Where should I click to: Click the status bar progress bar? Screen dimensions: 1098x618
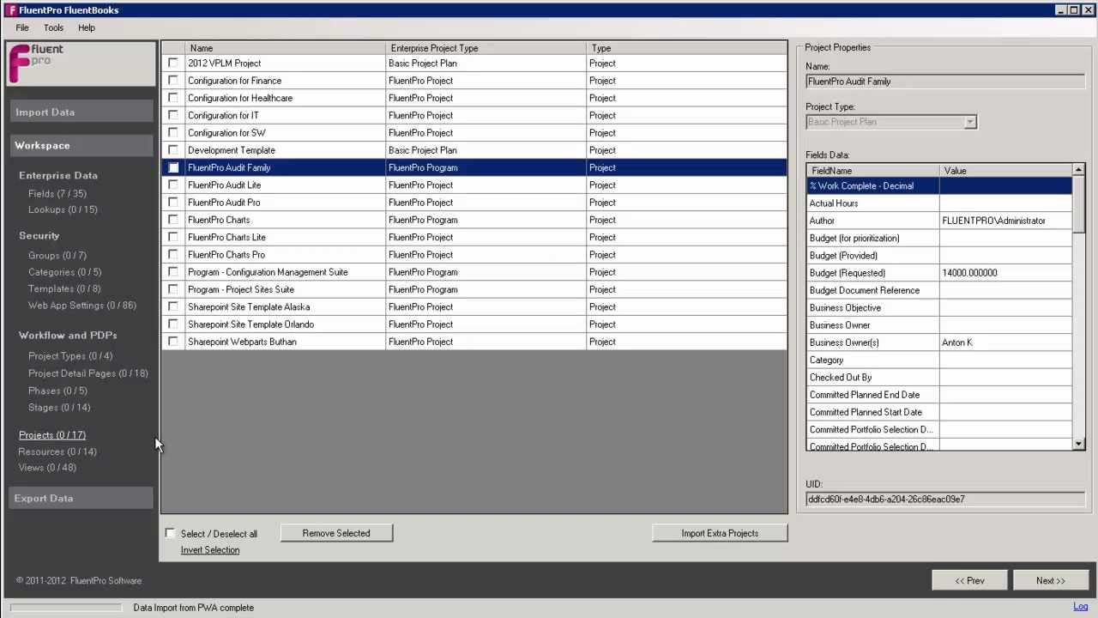[x=66, y=608]
